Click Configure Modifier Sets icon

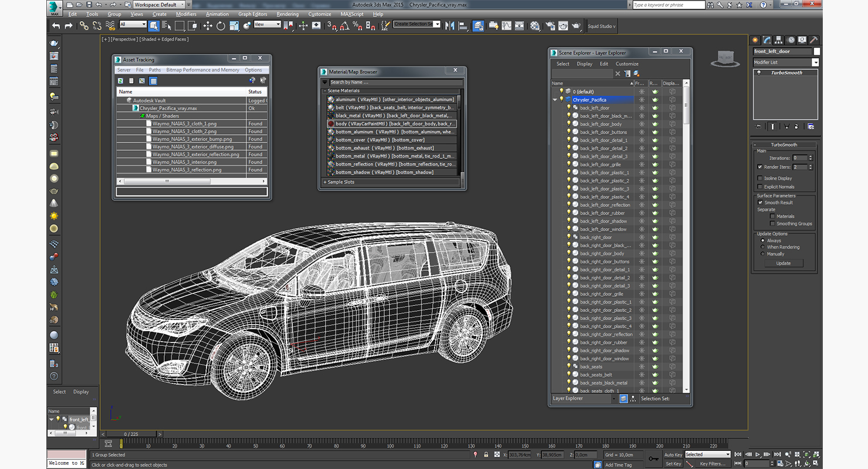(x=811, y=126)
